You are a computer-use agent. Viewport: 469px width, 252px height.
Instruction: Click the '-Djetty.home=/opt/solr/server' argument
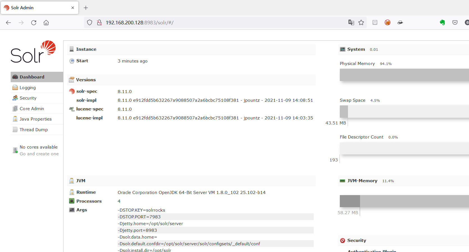tap(150, 224)
